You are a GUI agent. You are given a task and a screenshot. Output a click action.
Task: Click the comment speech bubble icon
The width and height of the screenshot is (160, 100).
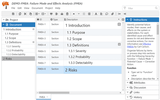(107, 14)
